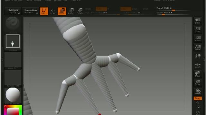This screenshot has height=115, width=206.
Task: Switch to Draw mode in the top shelf
Action: (53, 11)
